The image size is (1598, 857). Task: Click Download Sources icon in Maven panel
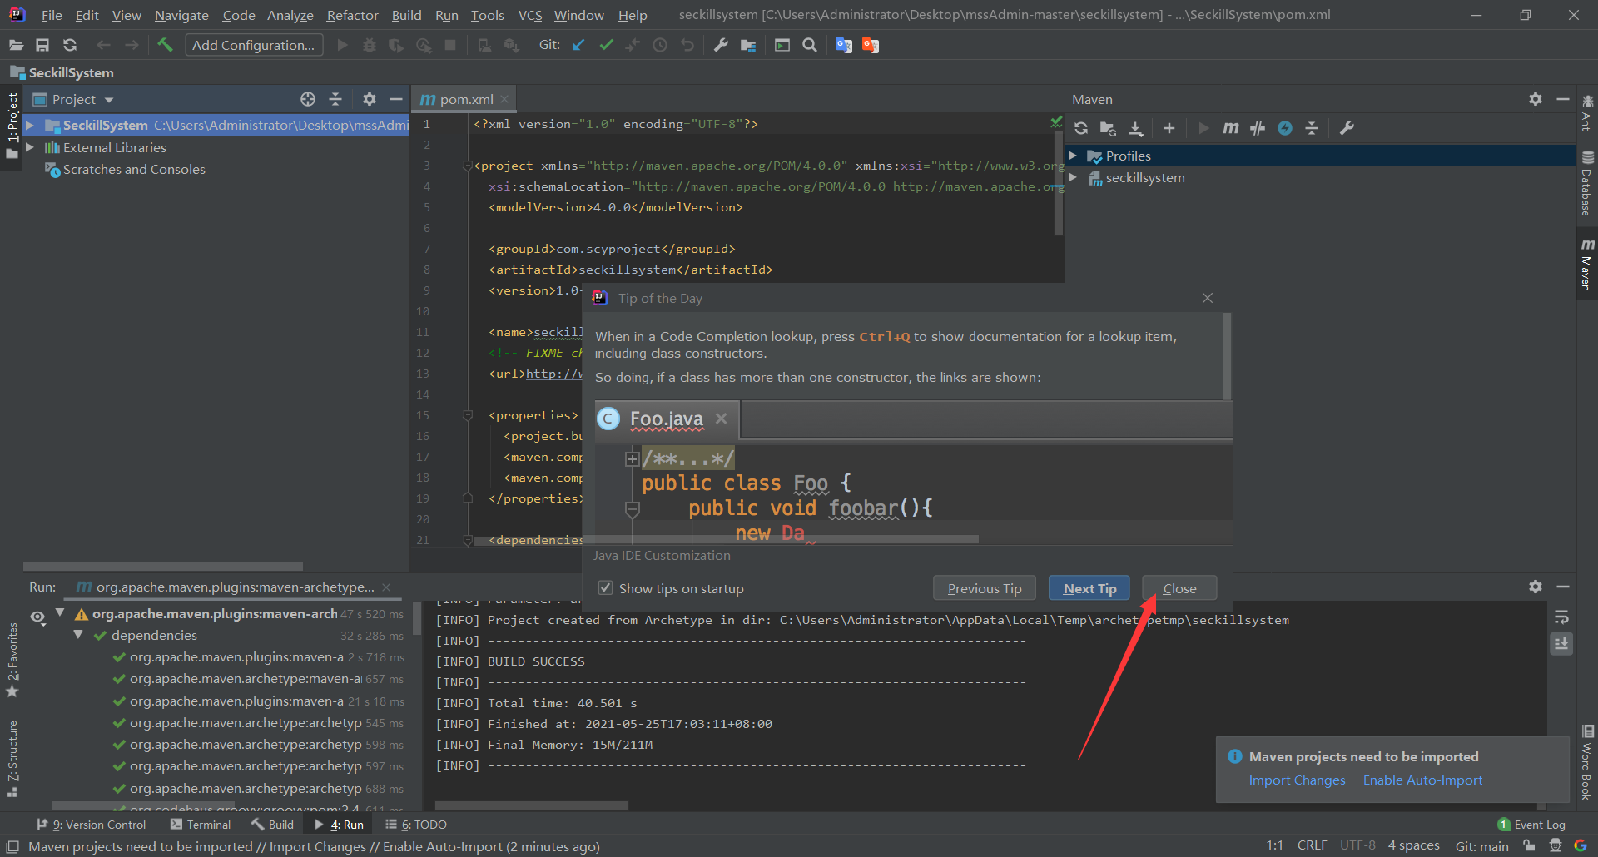click(1135, 128)
